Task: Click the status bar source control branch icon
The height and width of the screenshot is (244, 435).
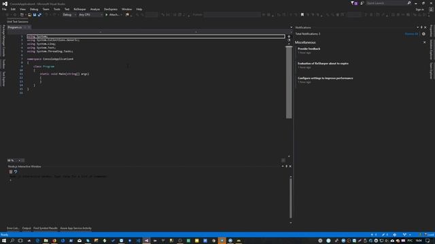Action: click(x=405, y=235)
